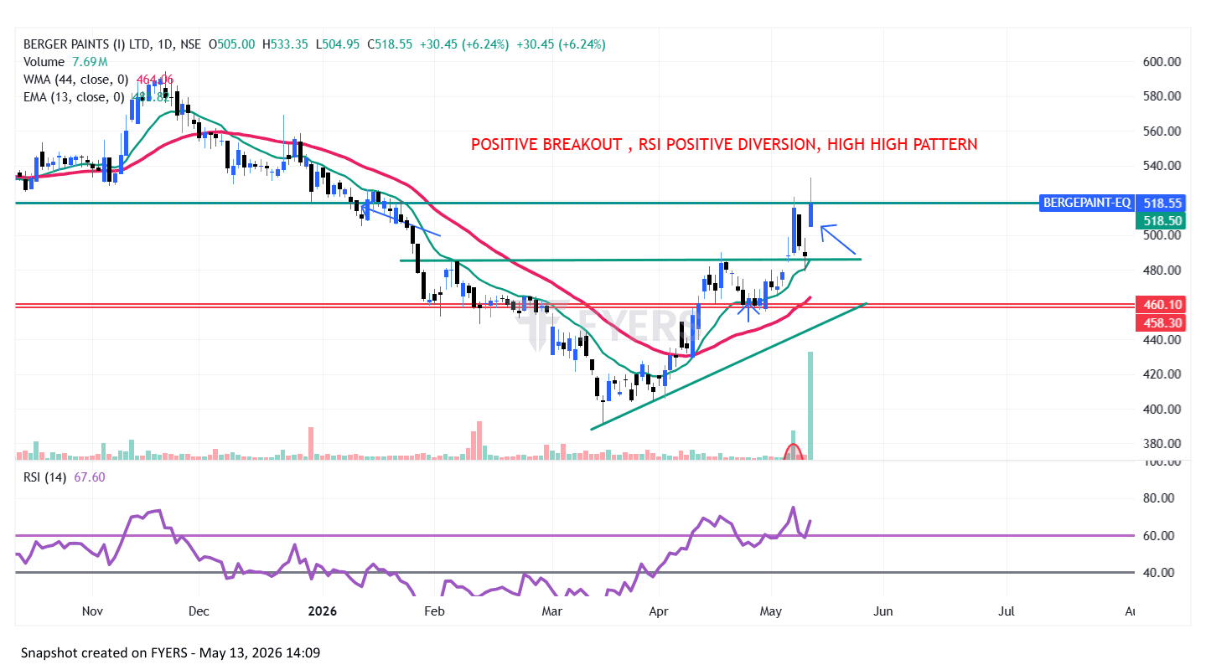Click the BERGER PAINTS (I) LTD symbol title
This screenshot has width=1206, height=670.
88,44
